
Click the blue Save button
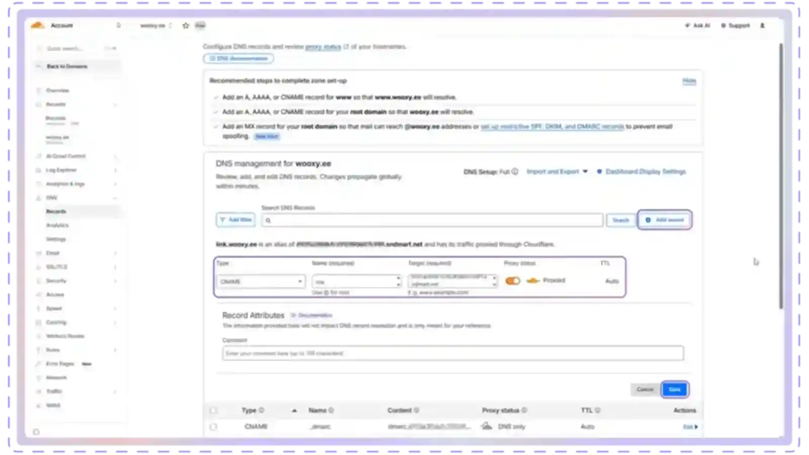(675, 389)
